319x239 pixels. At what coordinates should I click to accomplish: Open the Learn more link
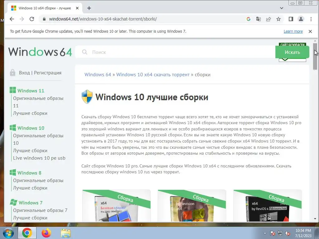[x=293, y=31]
